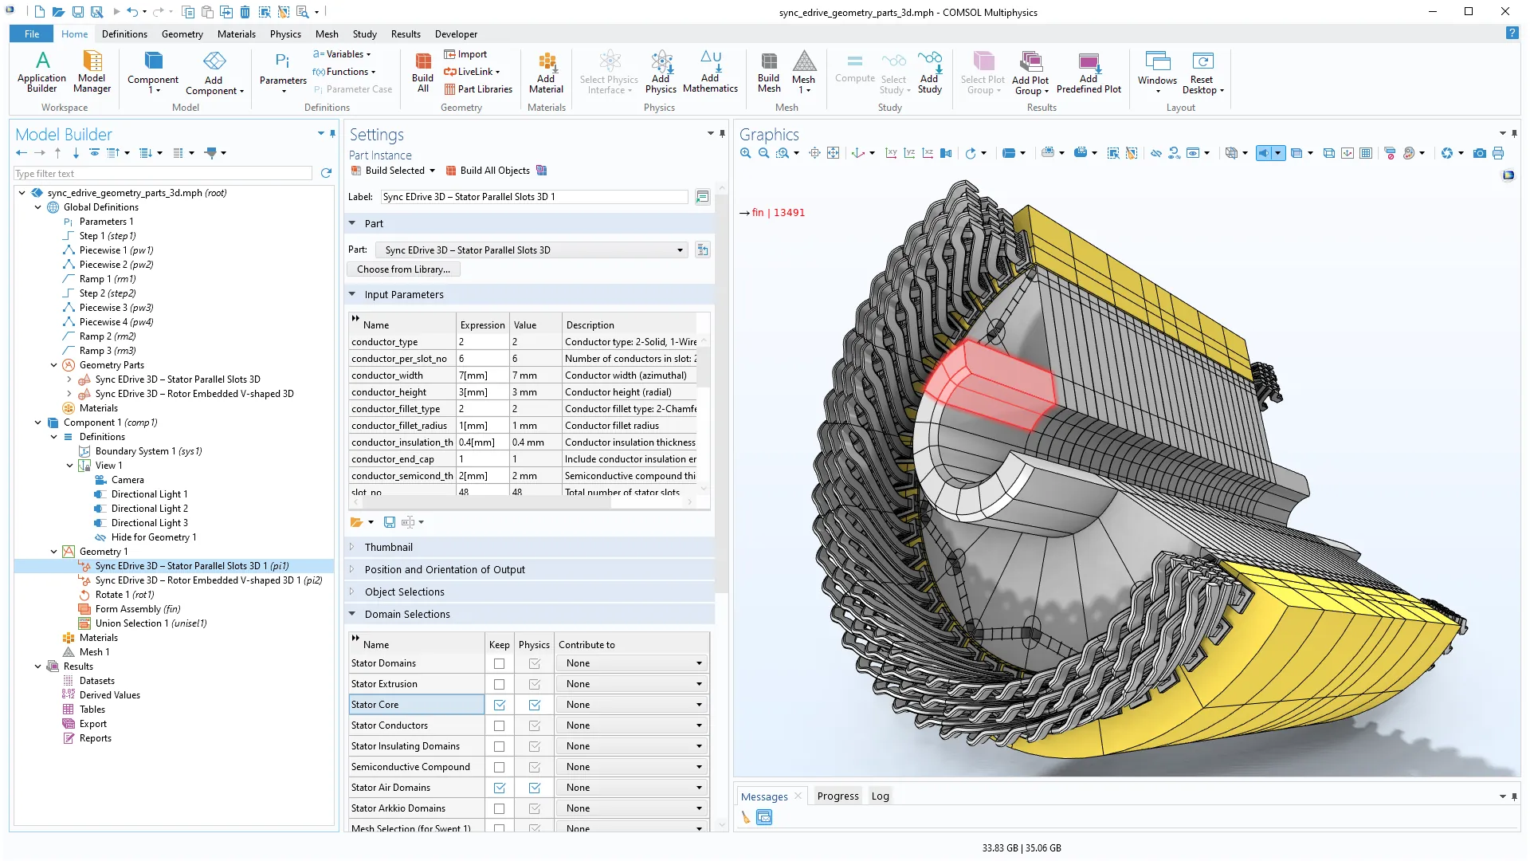Image resolution: width=1530 pixels, height=861 pixels.
Task: Click Choose from Library button
Action: 403,269
